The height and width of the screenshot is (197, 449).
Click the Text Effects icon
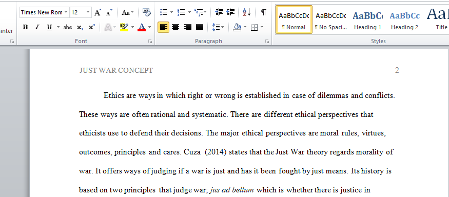pyautogui.click(x=108, y=27)
